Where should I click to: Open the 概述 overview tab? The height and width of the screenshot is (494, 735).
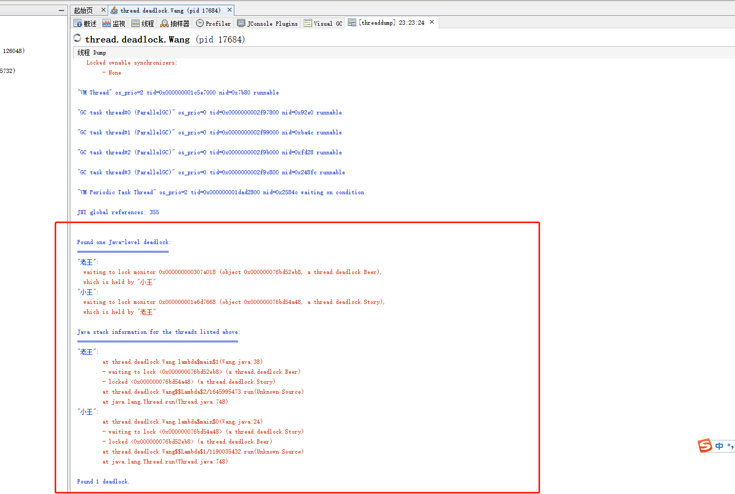85,23
